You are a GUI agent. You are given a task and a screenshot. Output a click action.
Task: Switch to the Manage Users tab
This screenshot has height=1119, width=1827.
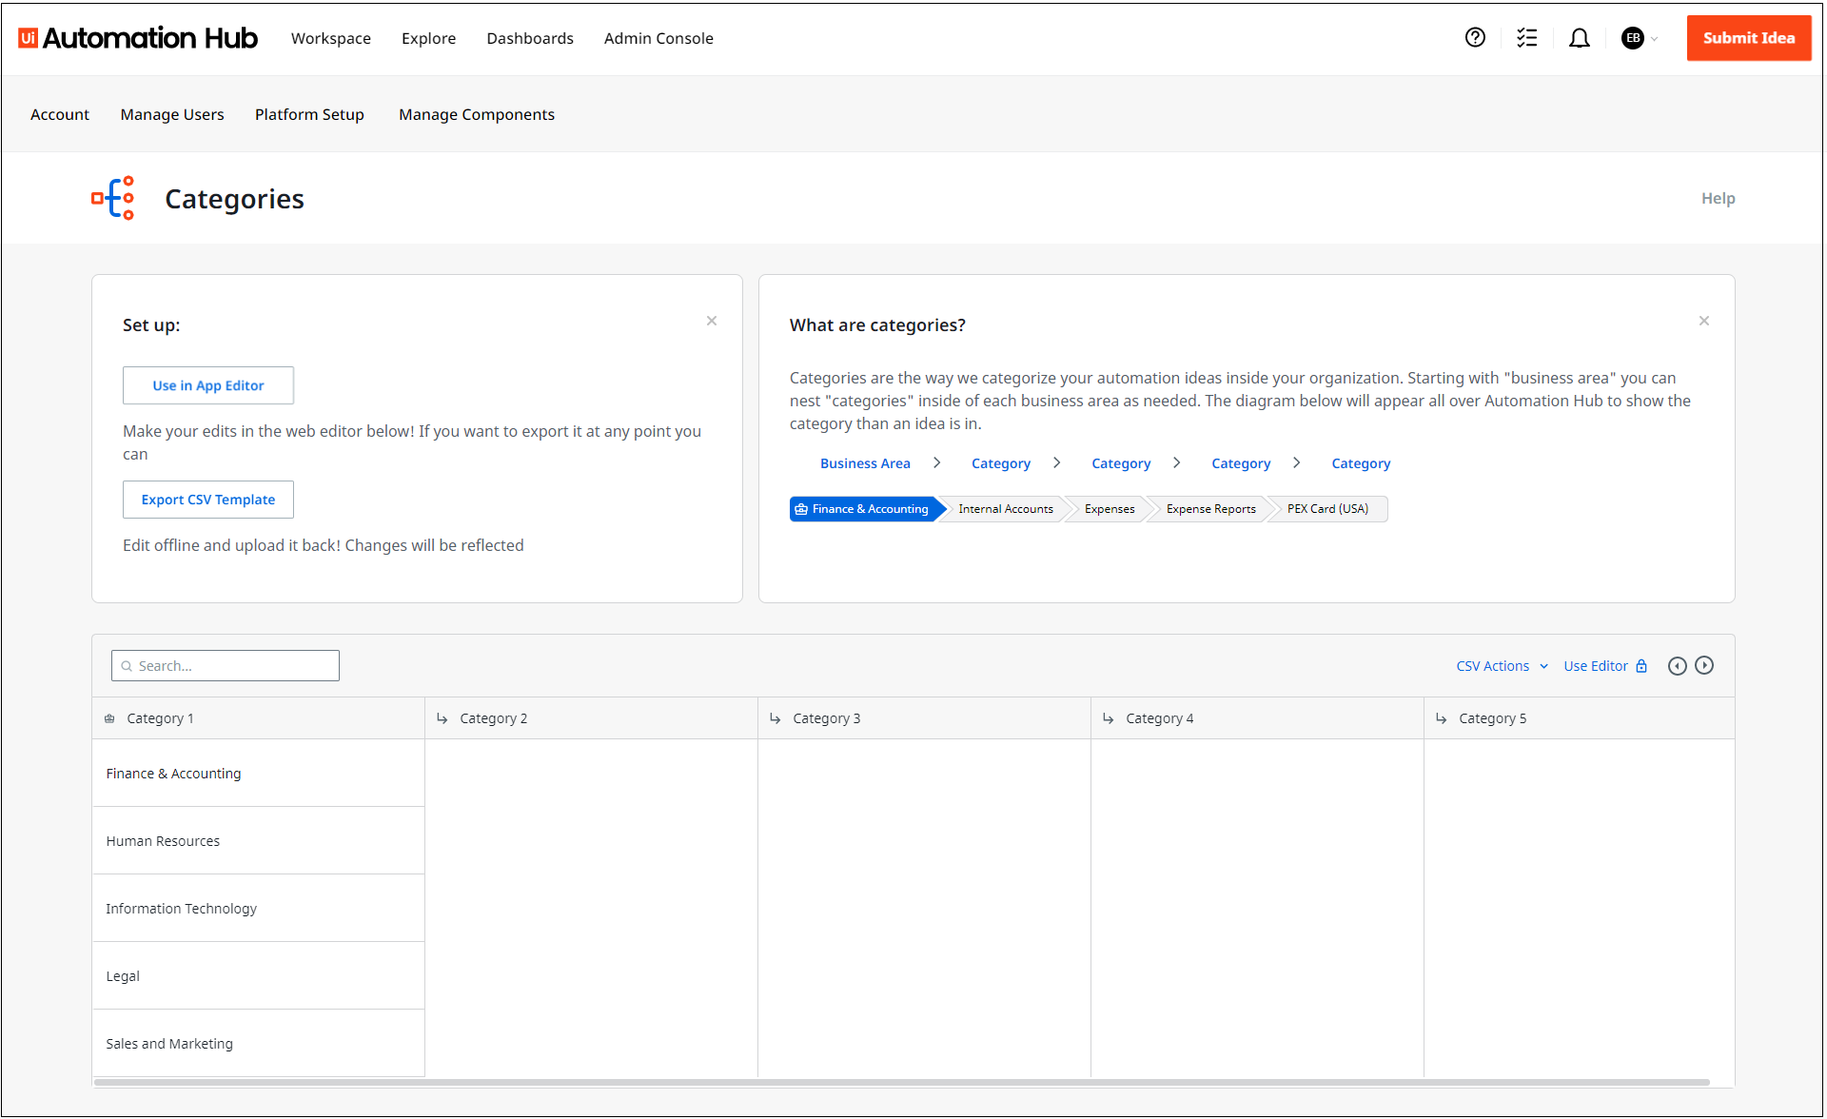(x=172, y=114)
